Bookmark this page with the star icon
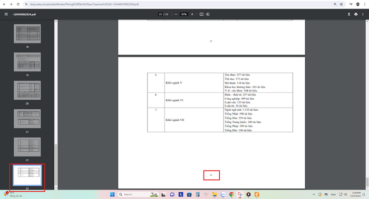This screenshot has width=369, height=199. coord(341,4)
